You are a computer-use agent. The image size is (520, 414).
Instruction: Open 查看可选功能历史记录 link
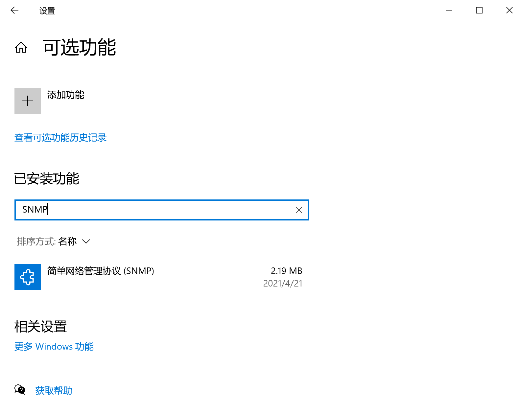[x=60, y=138]
